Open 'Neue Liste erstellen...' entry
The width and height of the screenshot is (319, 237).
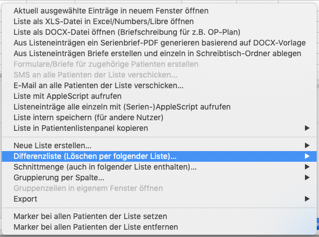pyautogui.click(x=159, y=145)
